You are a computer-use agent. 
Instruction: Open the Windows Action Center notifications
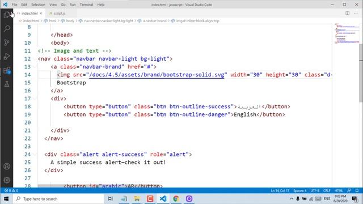pos(354,199)
